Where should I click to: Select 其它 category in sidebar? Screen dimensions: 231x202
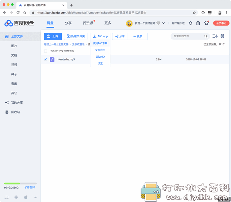coord(14,93)
